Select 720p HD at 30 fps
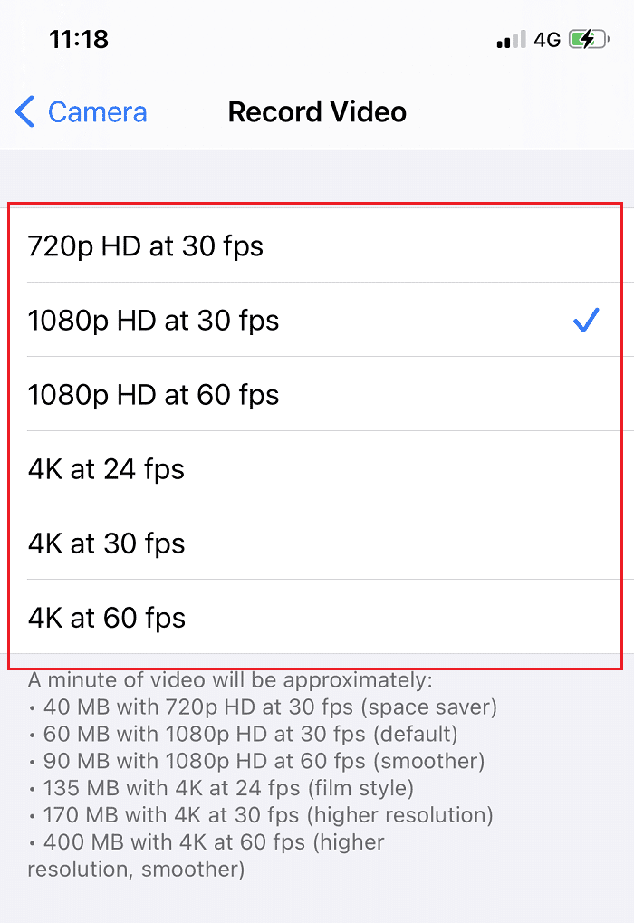This screenshot has height=923, width=634. [145, 245]
